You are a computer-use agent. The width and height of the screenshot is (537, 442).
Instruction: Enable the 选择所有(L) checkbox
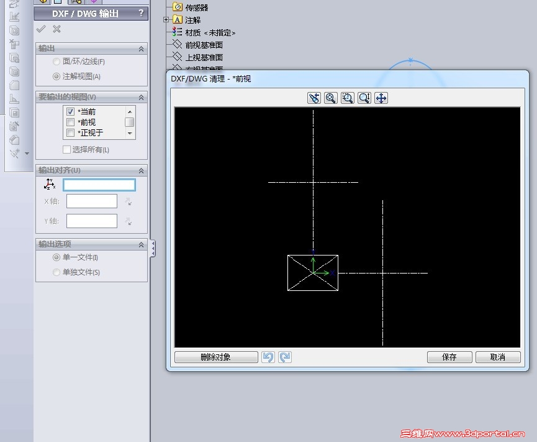point(67,149)
